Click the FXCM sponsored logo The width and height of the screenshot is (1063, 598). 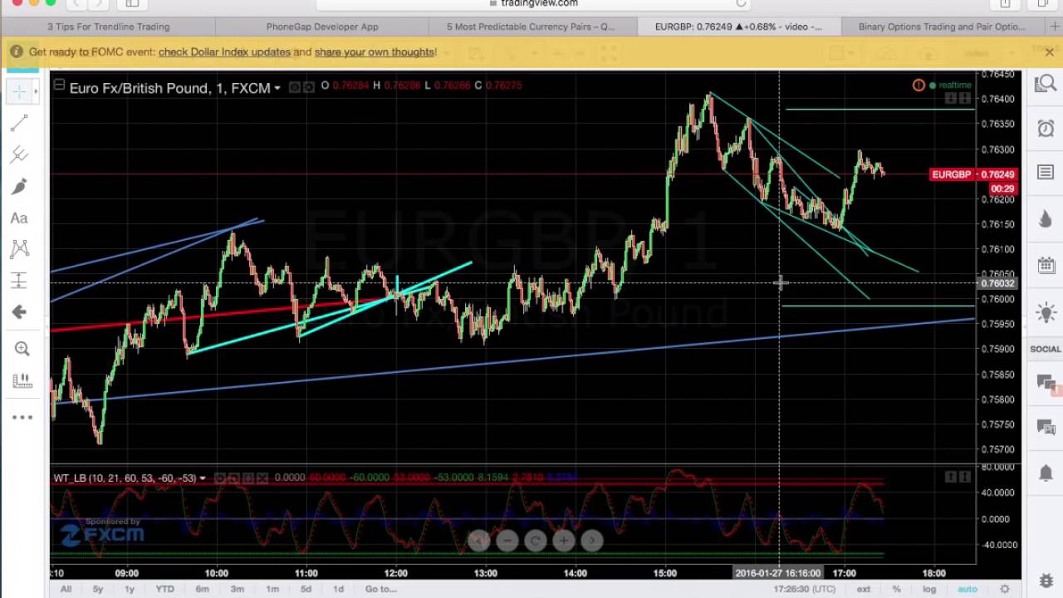tap(102, 532)
